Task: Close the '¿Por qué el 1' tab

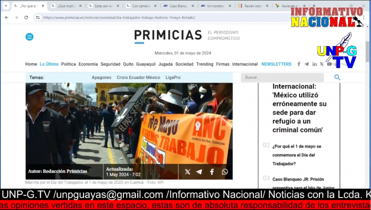Action: point(43,6)
